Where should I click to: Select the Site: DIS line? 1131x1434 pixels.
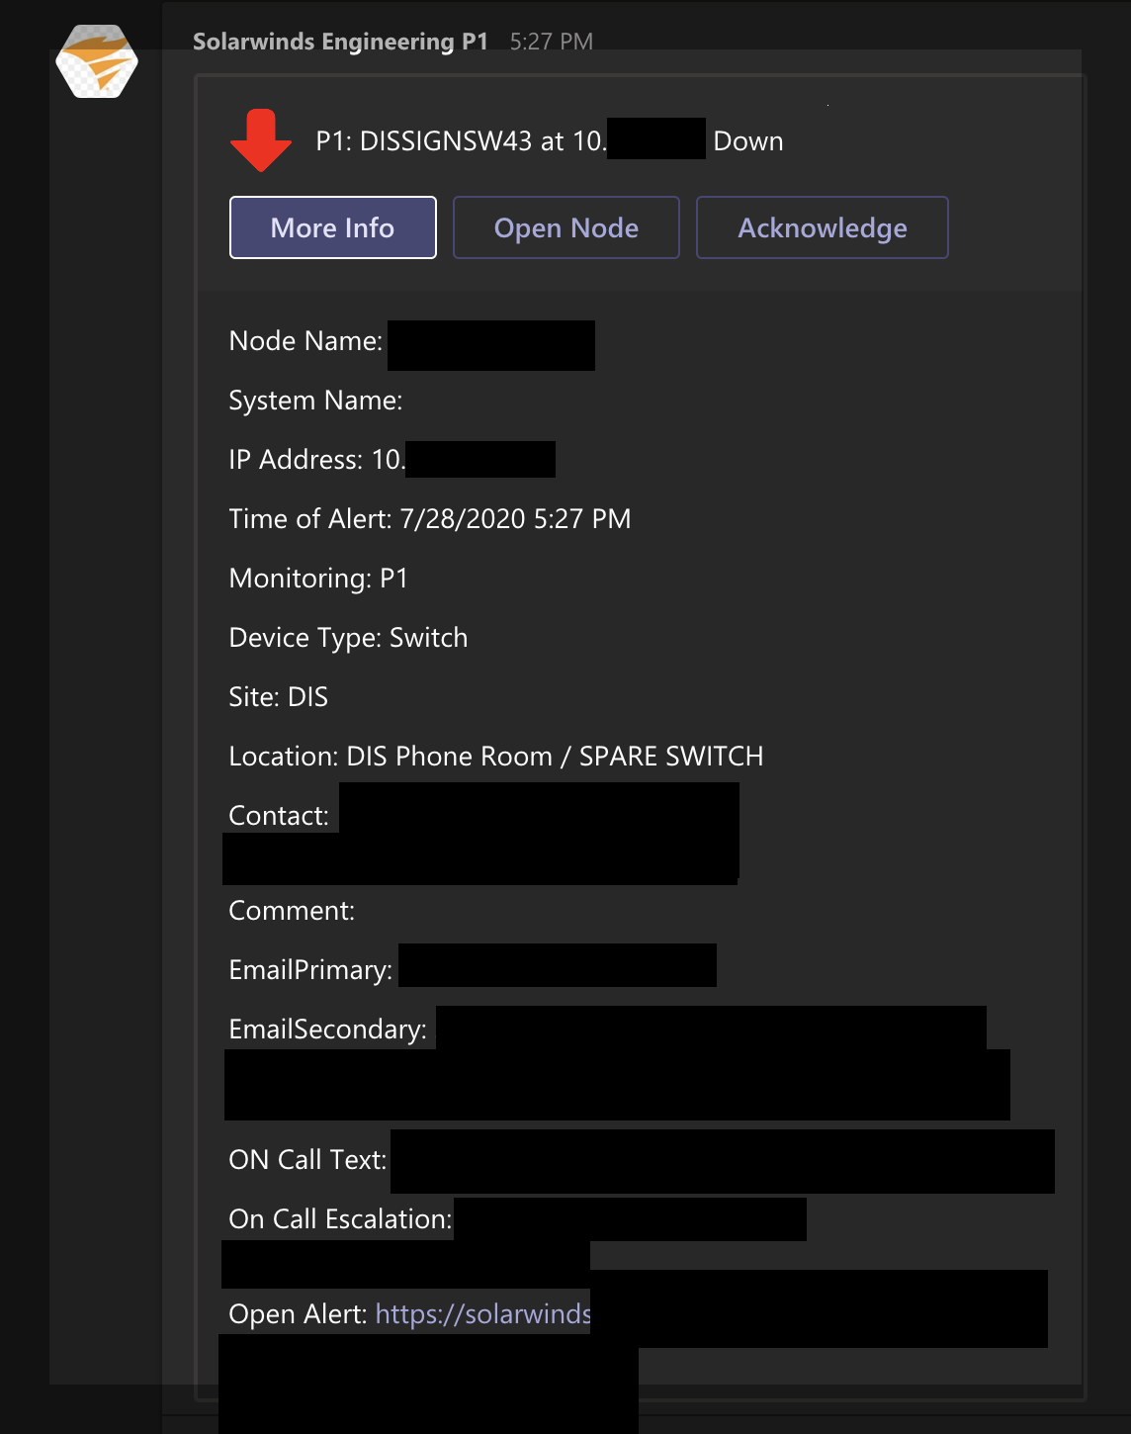coord(278,697)
